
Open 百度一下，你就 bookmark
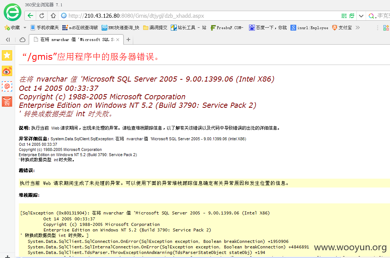[268, 28]
